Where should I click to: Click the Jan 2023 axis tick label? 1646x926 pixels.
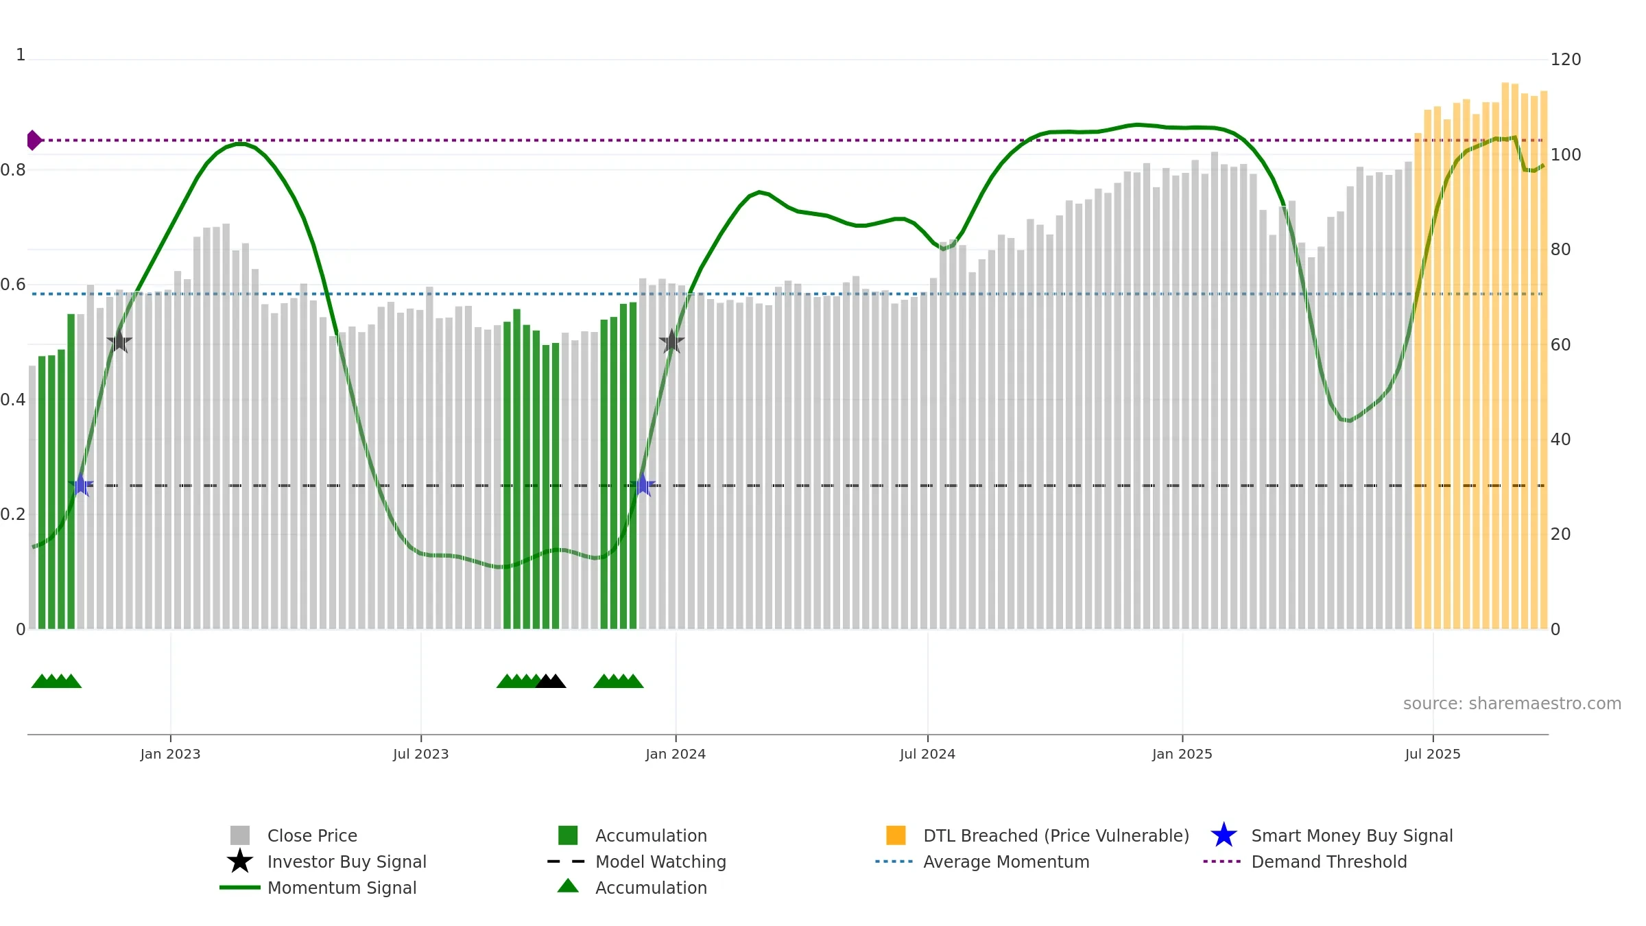pyautogui.click(x=170, y=755)
